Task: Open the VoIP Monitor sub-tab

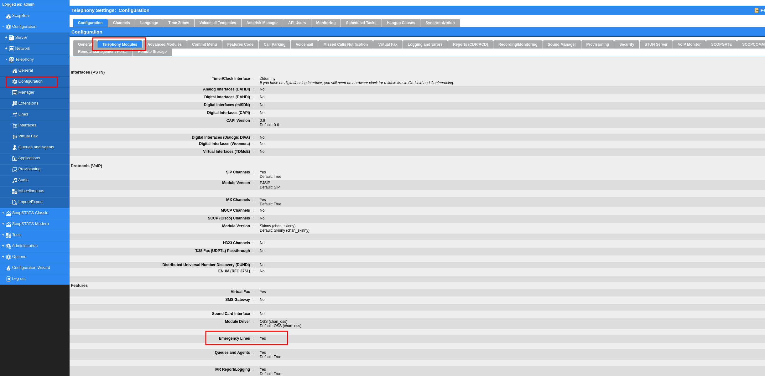Action: tap(689, 44)
